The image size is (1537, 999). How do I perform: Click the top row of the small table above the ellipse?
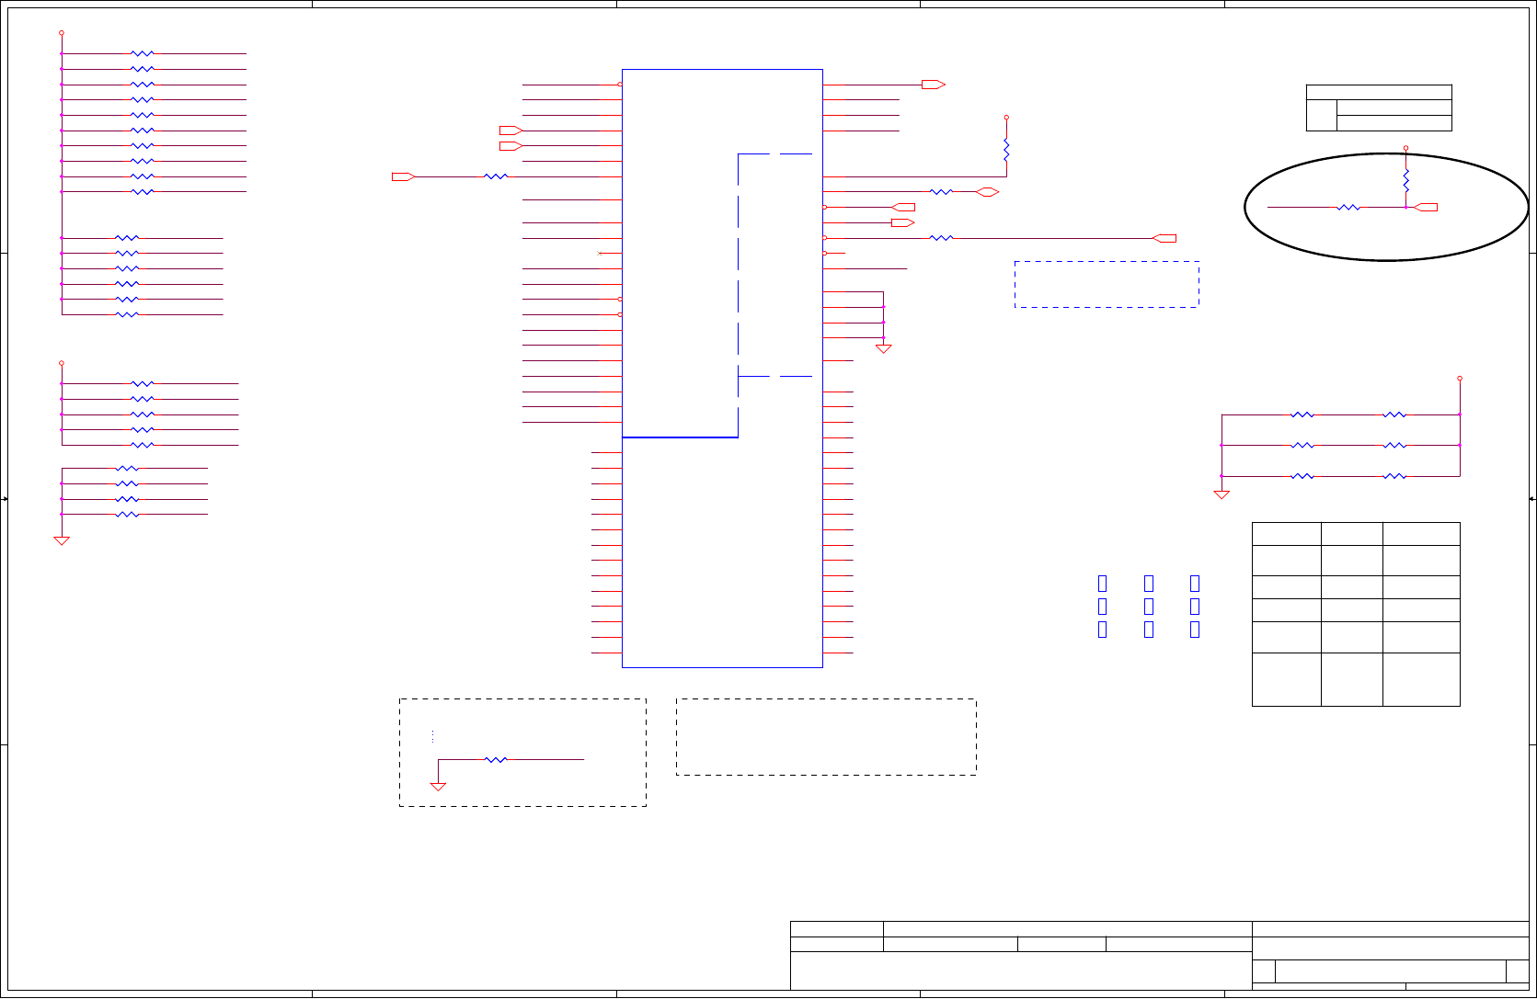click(x=1379, y=92)
